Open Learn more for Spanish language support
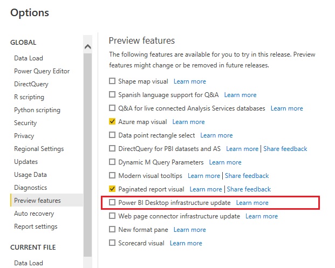 240,95
